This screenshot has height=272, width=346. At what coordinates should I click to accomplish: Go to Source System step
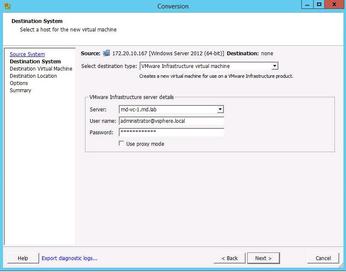coord(27,54)
